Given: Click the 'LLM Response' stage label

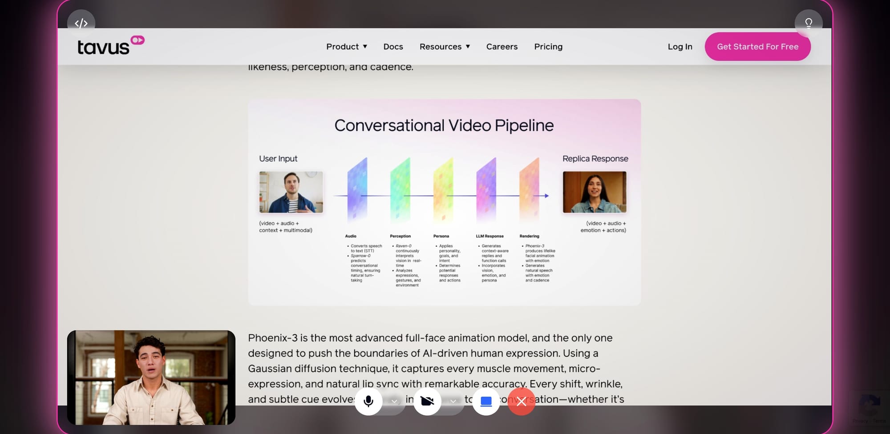Looking at the screenshot, I should pos(490,236).
